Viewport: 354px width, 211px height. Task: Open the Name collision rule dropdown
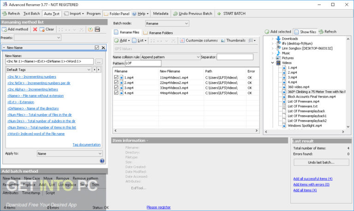point(171,57)
